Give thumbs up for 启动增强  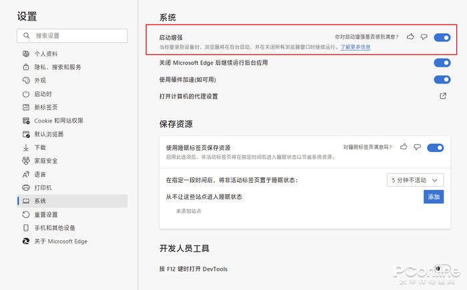(410, 37)
